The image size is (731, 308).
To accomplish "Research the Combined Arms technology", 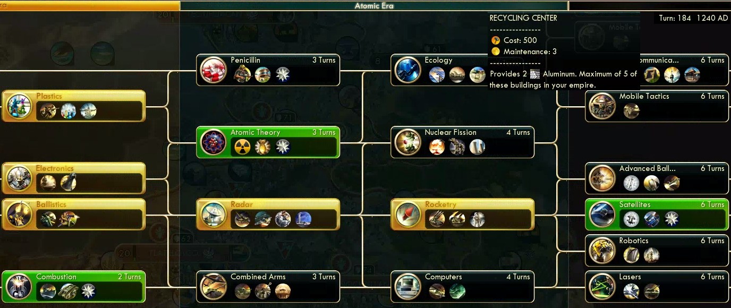I will pos(268,287).
